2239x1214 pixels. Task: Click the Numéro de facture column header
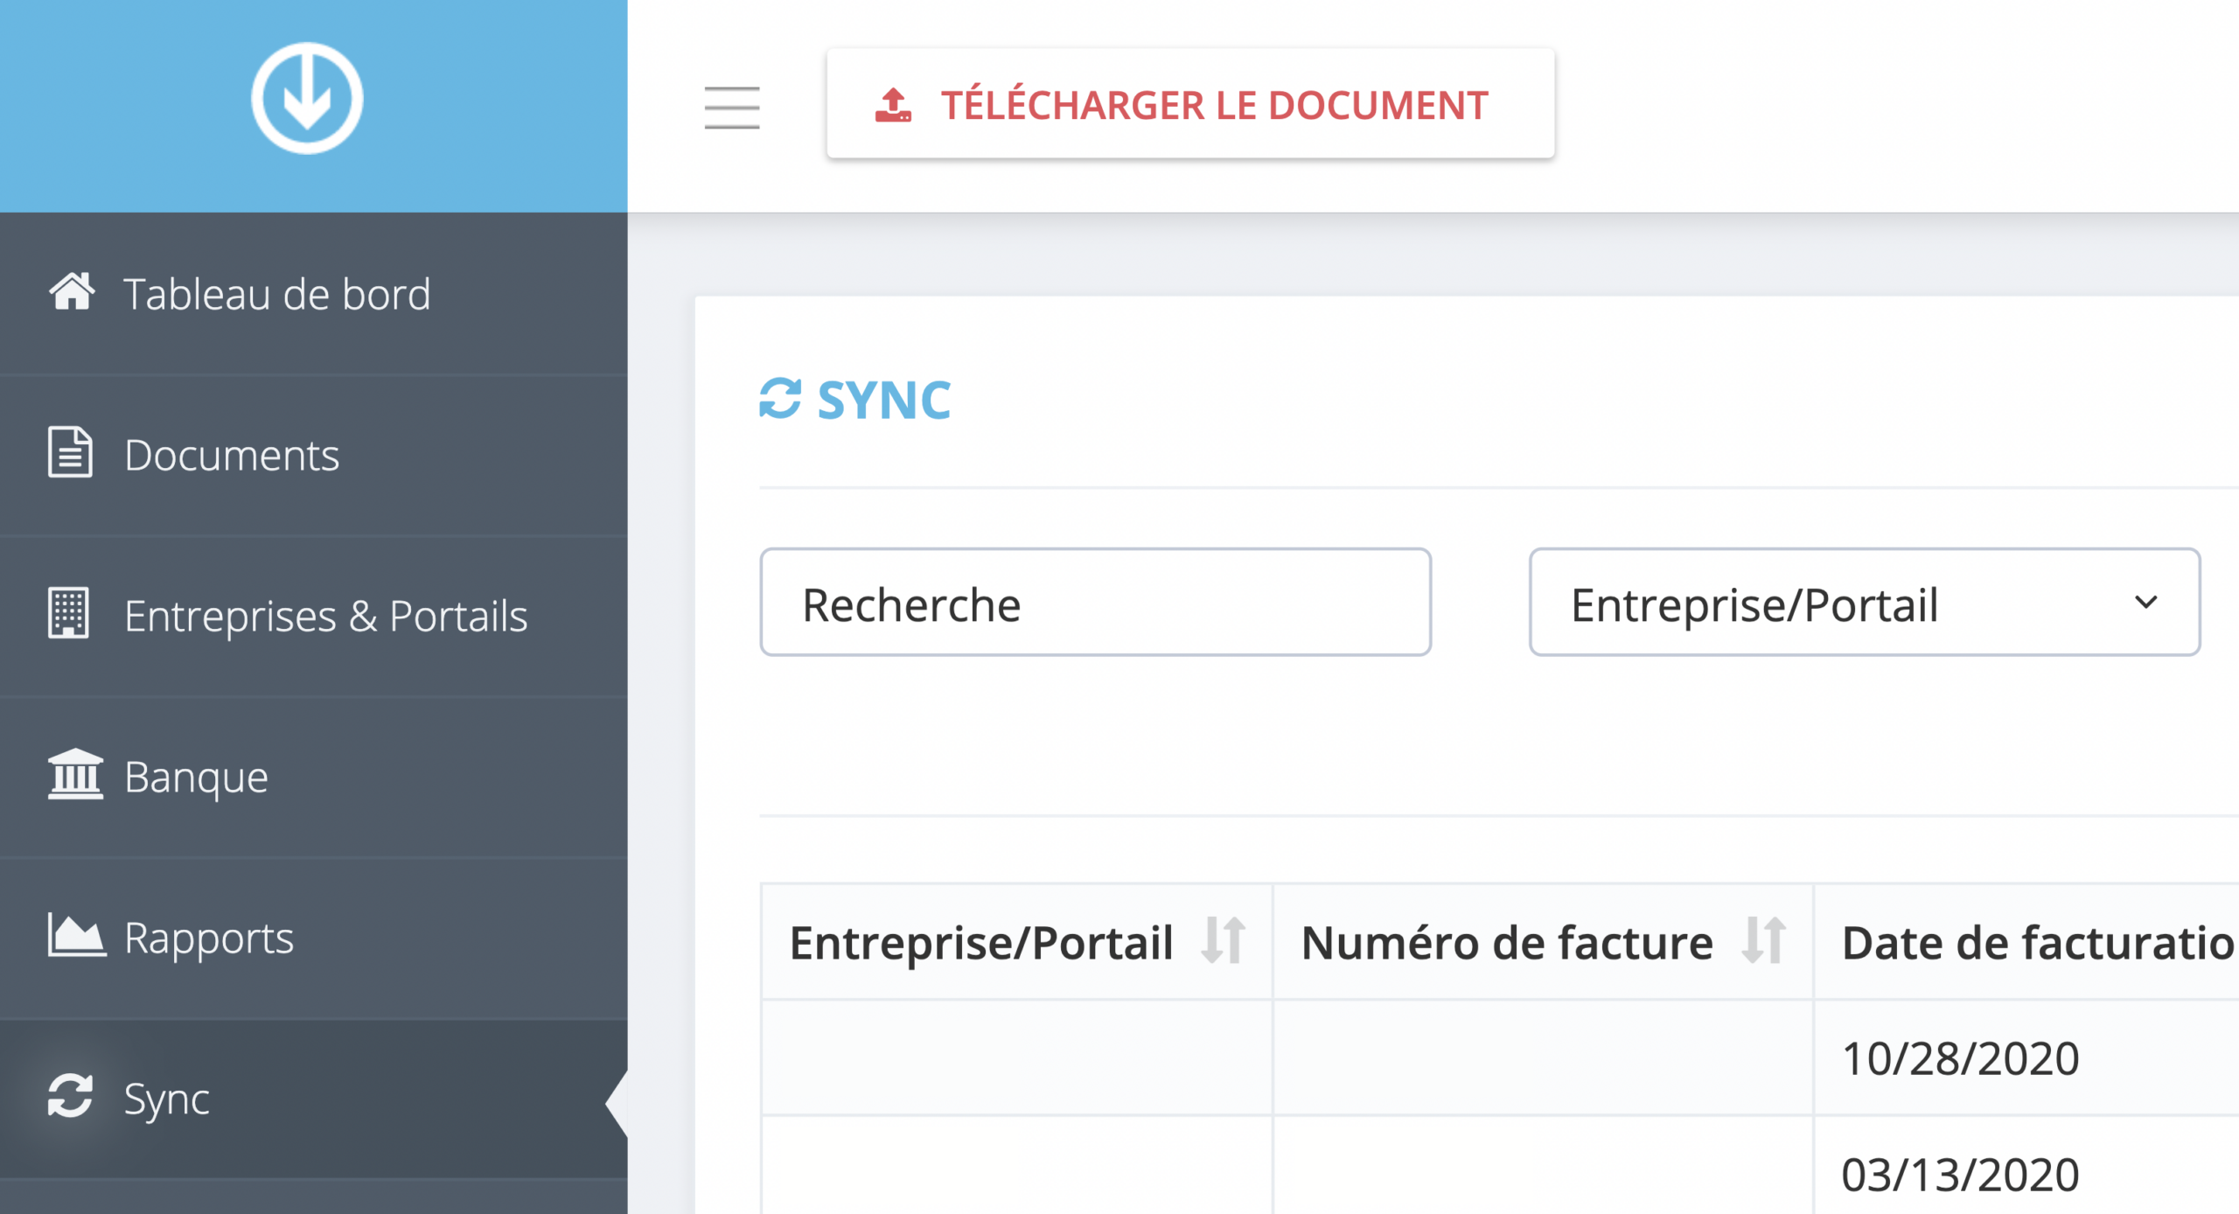click(1544, 942)
